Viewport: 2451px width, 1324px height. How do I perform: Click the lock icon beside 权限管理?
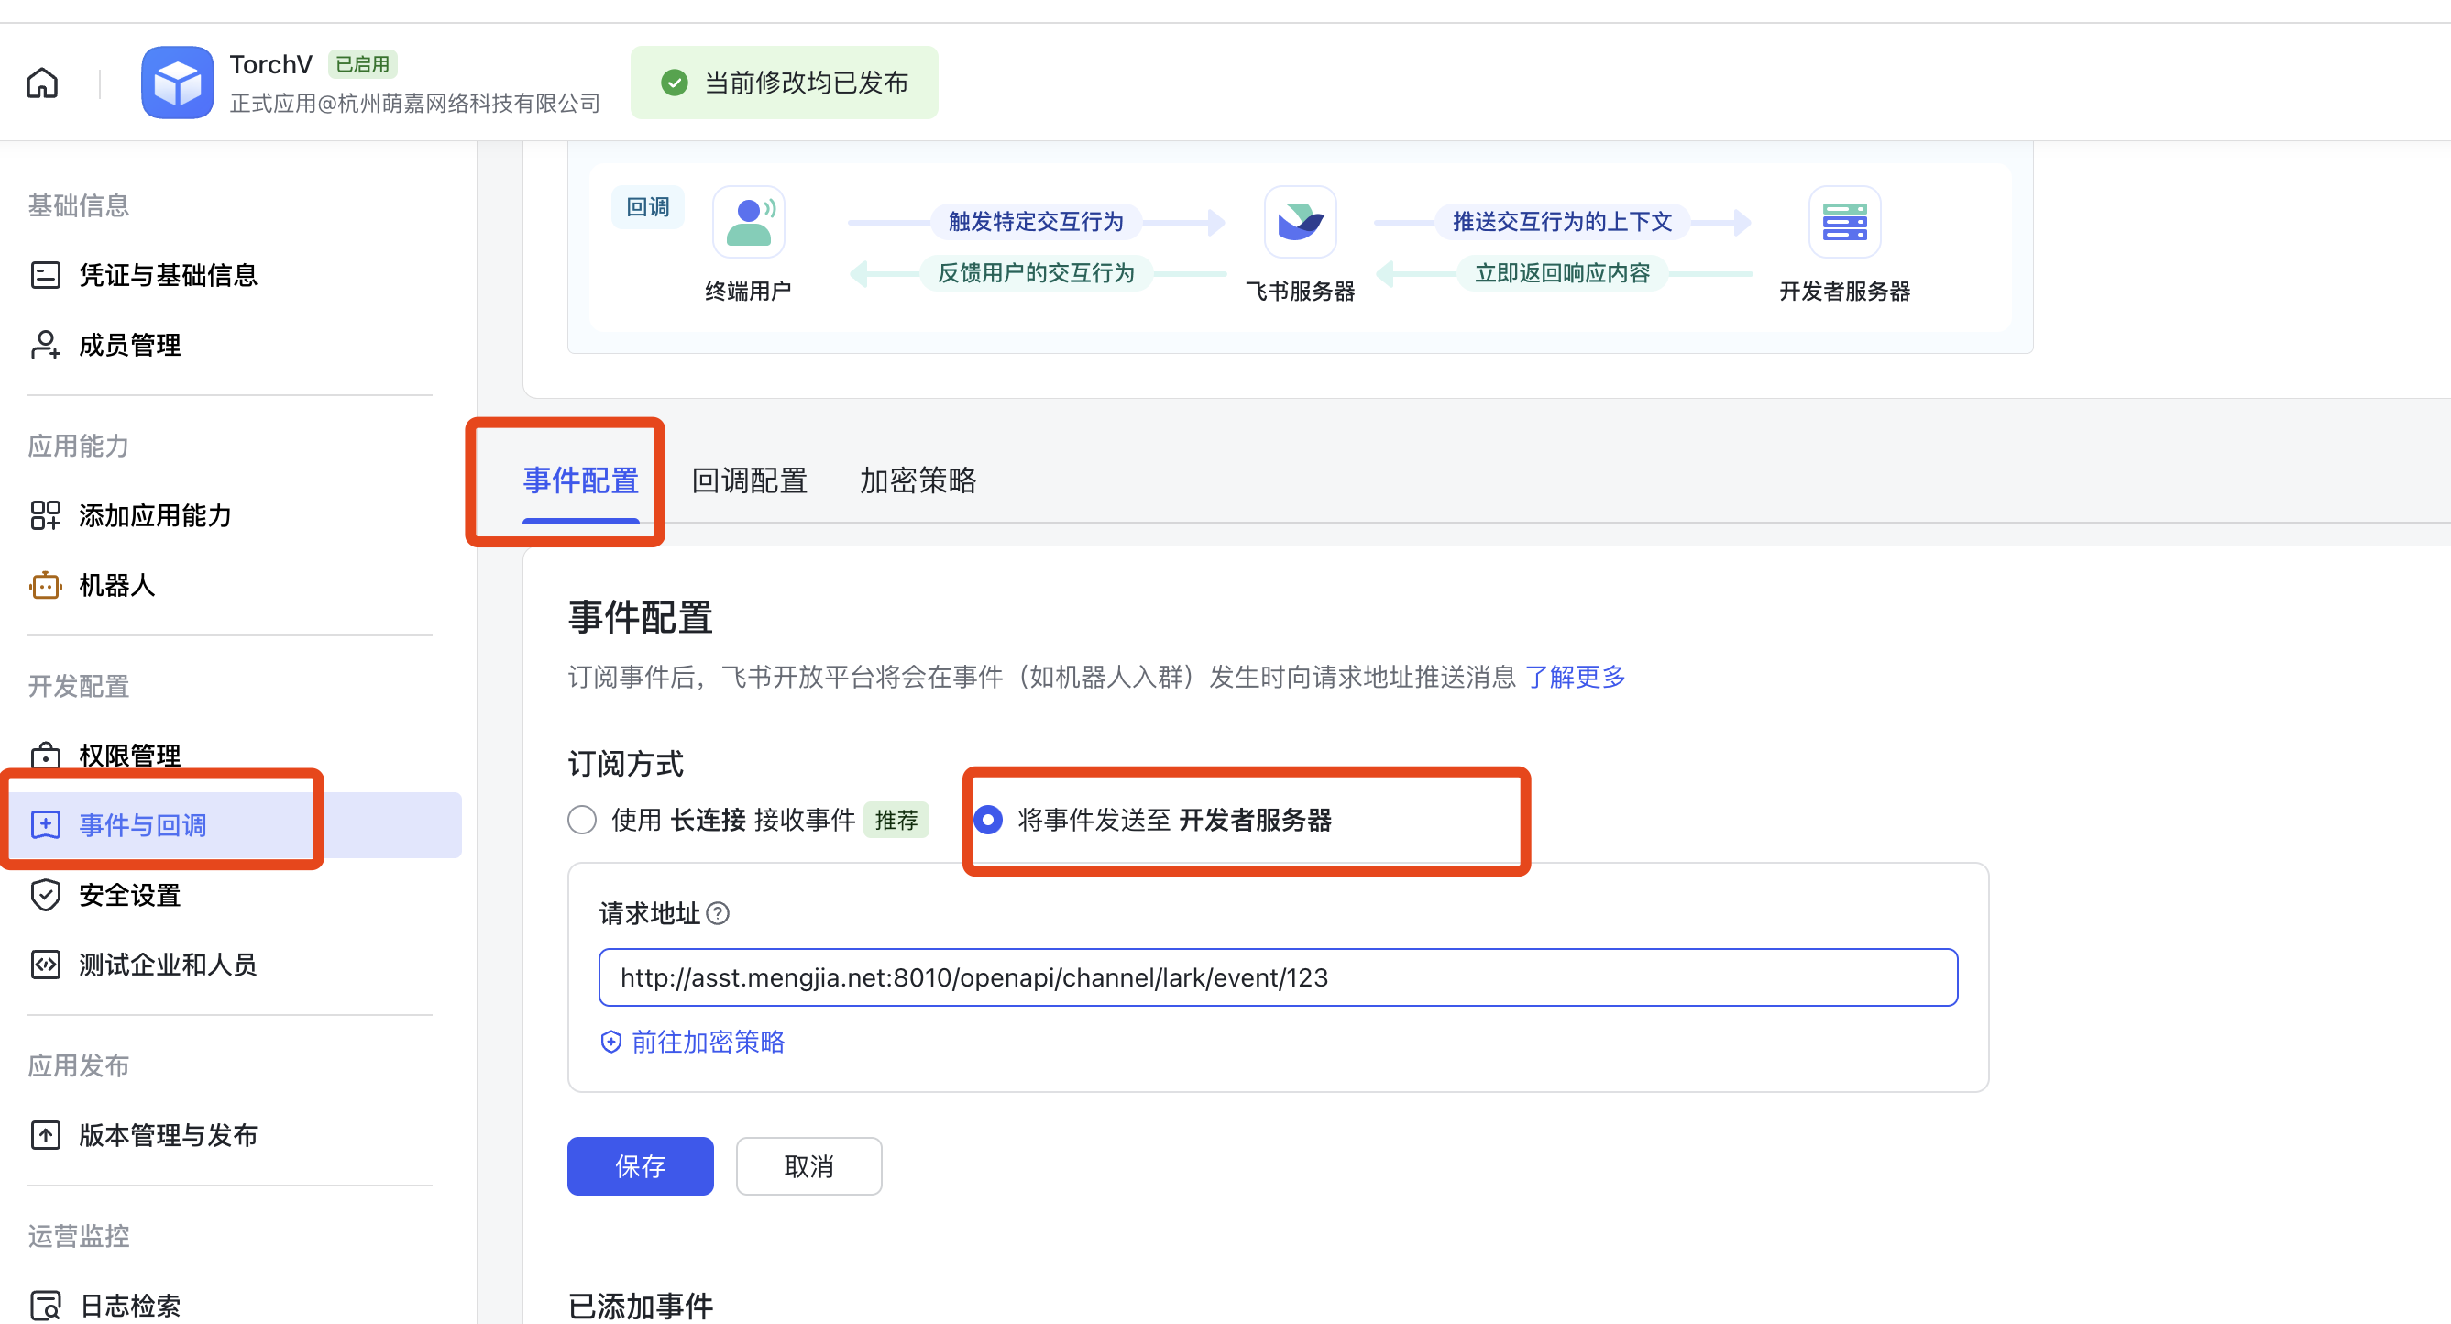click(46, 755)
